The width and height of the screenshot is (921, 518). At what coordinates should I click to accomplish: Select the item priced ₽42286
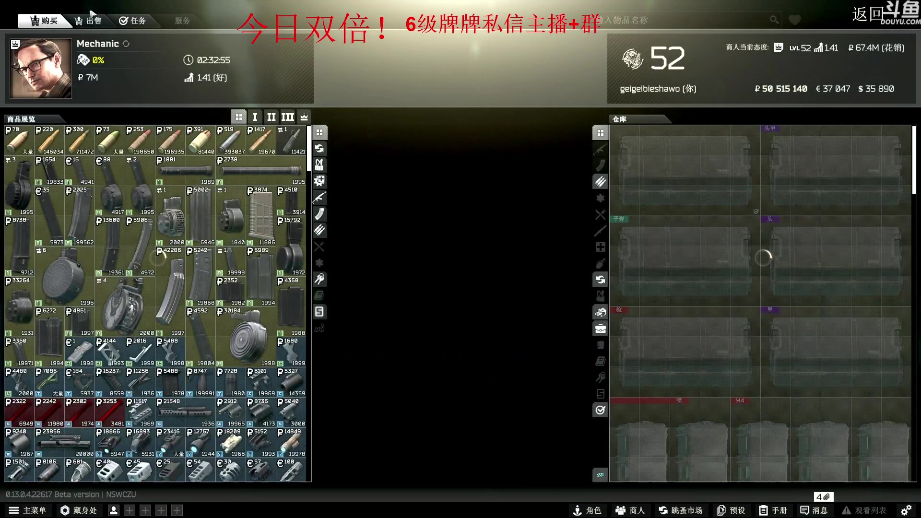point(170,292)
